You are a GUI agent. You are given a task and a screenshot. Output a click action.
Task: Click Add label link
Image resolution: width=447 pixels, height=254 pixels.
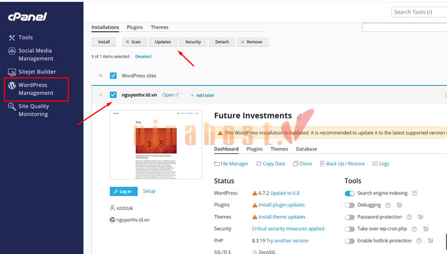click(x=202, y=95)
